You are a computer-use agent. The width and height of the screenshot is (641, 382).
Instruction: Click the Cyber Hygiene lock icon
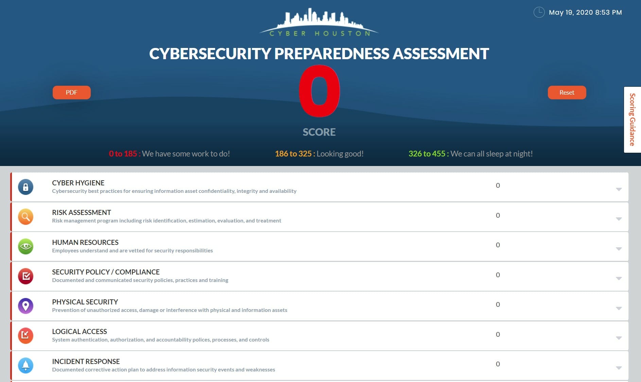25,187
